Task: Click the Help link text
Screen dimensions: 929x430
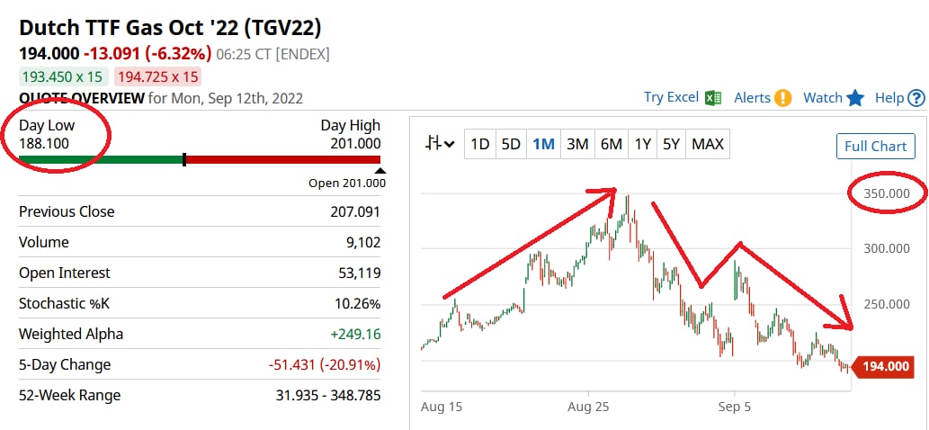Action: click(889, 98)
